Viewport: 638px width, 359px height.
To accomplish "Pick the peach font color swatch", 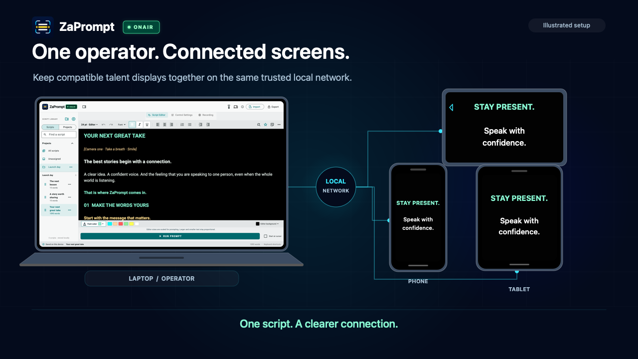I will (x=115, y=224).
